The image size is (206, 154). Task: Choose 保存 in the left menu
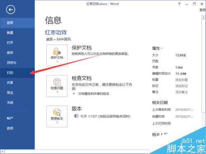17,53
